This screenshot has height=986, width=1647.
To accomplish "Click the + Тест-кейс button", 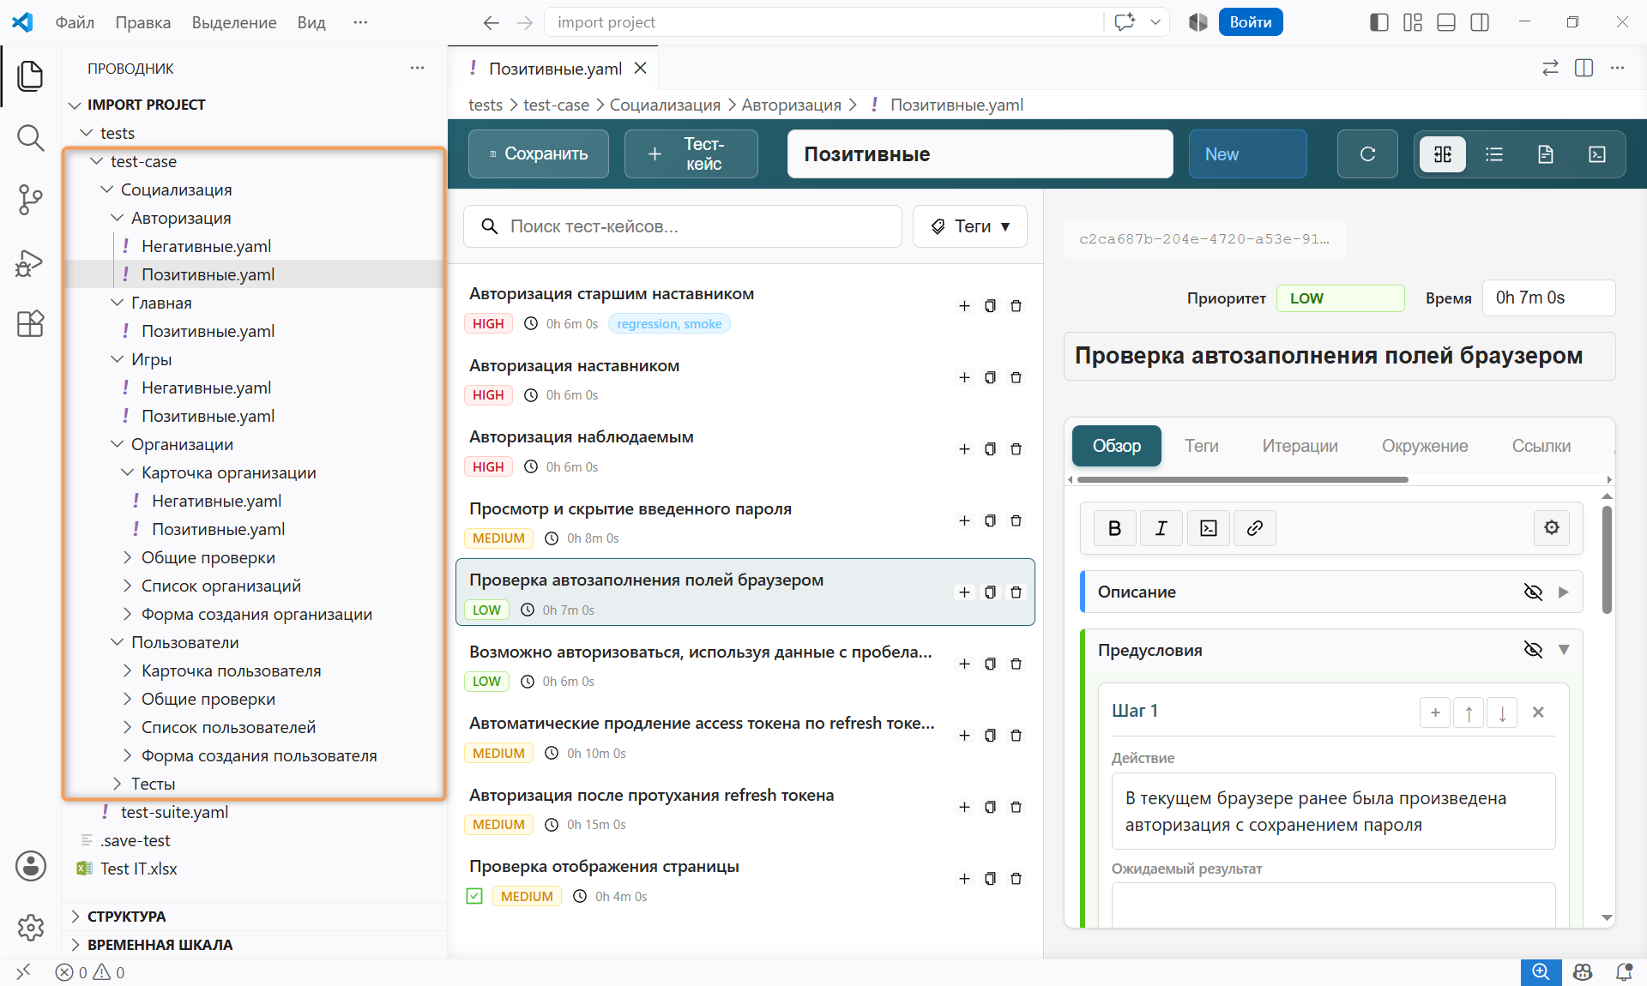I will (x=691, y=154).
